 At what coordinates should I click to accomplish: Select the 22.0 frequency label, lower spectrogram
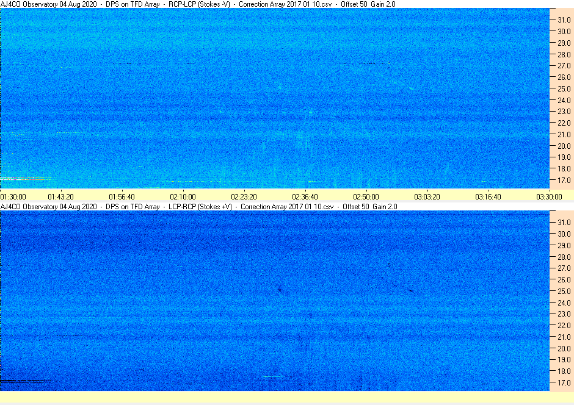coord(564,325)
